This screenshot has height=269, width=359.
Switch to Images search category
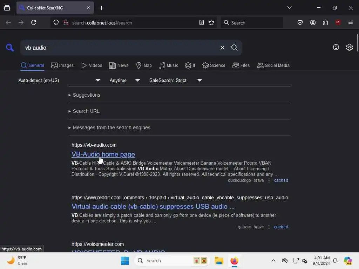pyautogui.click(x=62, y=65)
